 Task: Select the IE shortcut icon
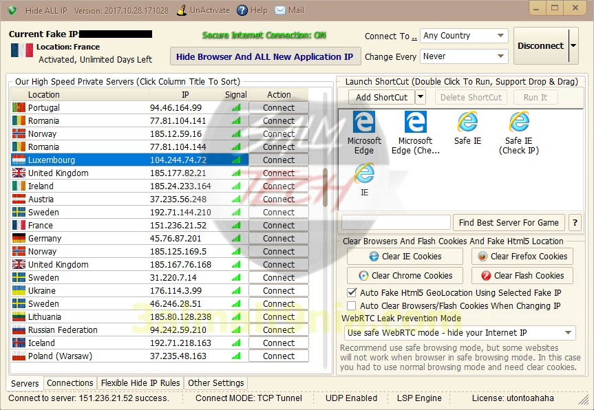[364, 173]
